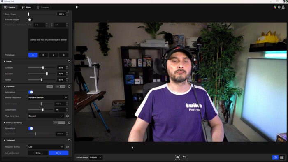Adjust the Netteté slider
Screen dimensions: 288x162
point(42,80)
